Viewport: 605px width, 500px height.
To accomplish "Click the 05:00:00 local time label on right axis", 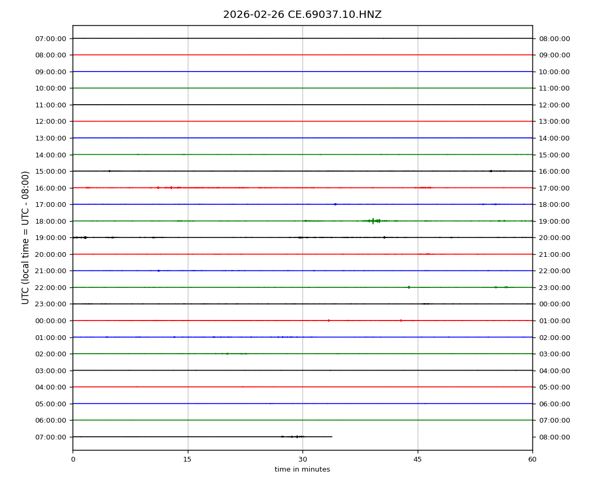I will [554, 387].
